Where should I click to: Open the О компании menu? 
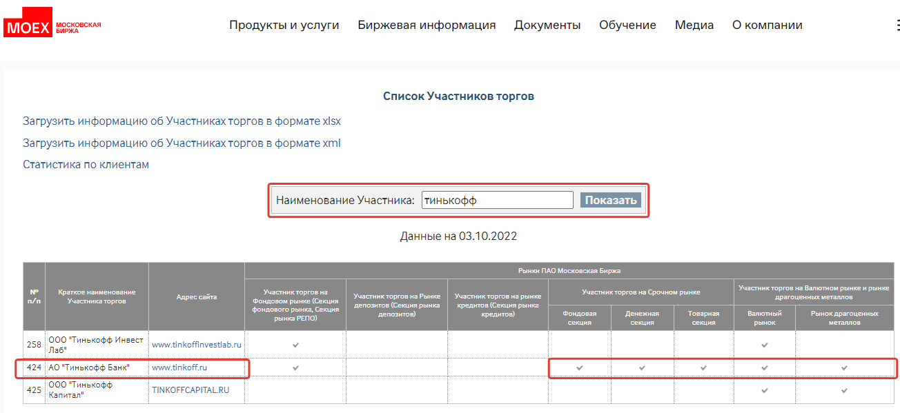767,26
